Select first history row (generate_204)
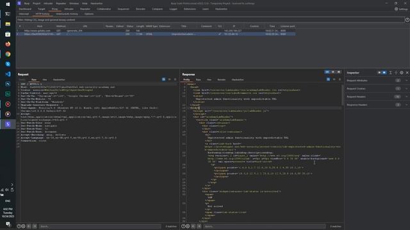Image resolution: width=410 pixels, height=230 pixels. pos(156,31)
